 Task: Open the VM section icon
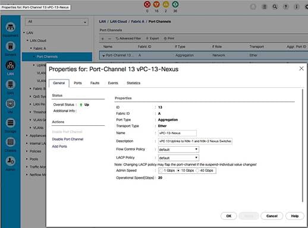(11, 104)
